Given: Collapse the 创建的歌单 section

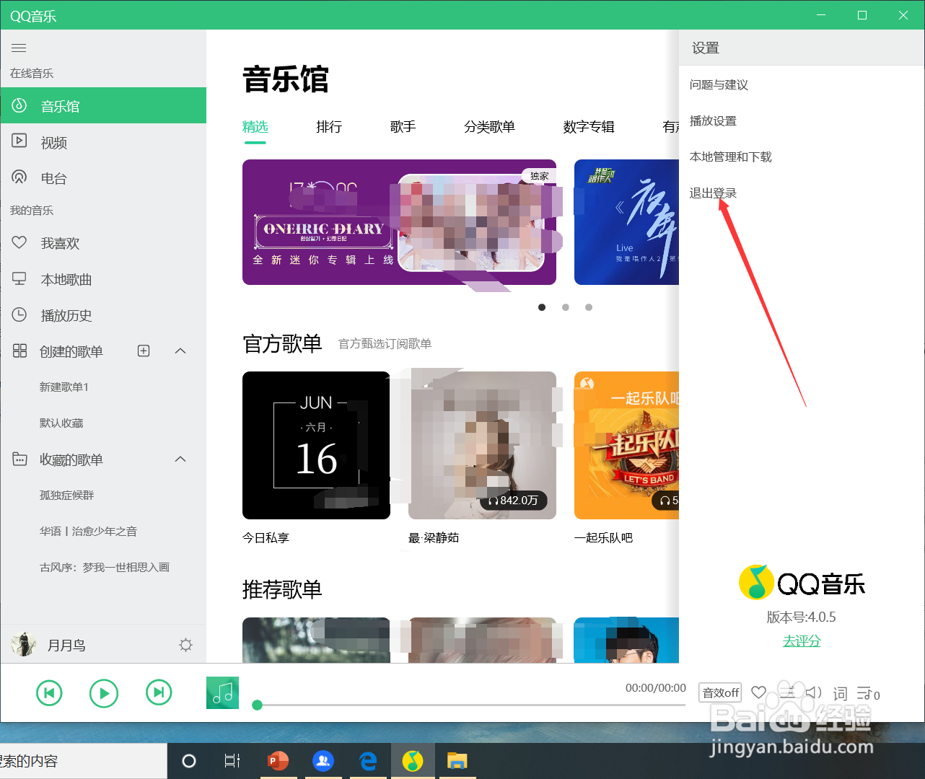Looking at the screenshot, I should tap(180, 351).
